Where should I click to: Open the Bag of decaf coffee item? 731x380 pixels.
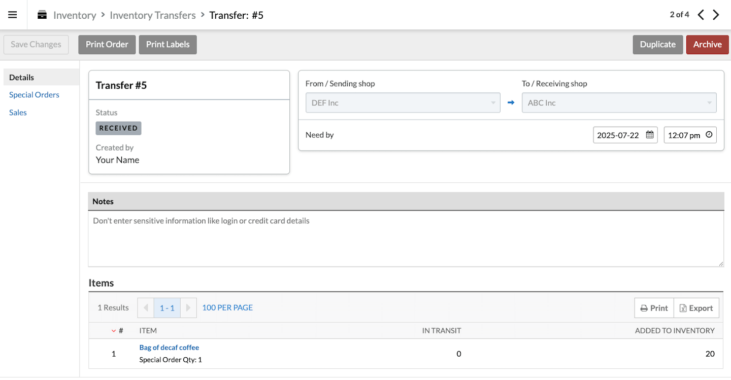[169, 348]
